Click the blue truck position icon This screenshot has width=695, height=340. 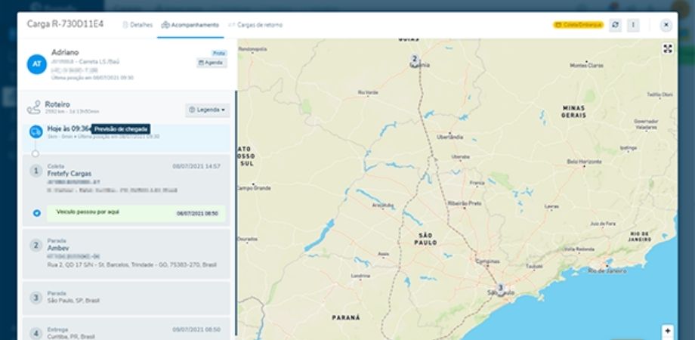click(x=36, y=131)
